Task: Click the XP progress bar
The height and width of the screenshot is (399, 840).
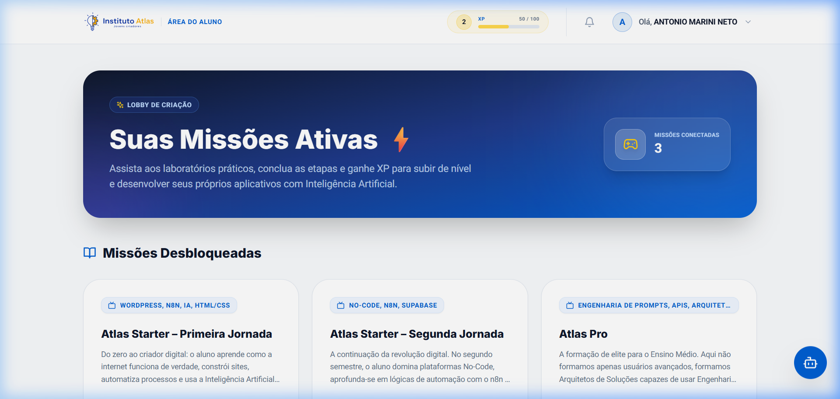Action: [x=508, y=27]
